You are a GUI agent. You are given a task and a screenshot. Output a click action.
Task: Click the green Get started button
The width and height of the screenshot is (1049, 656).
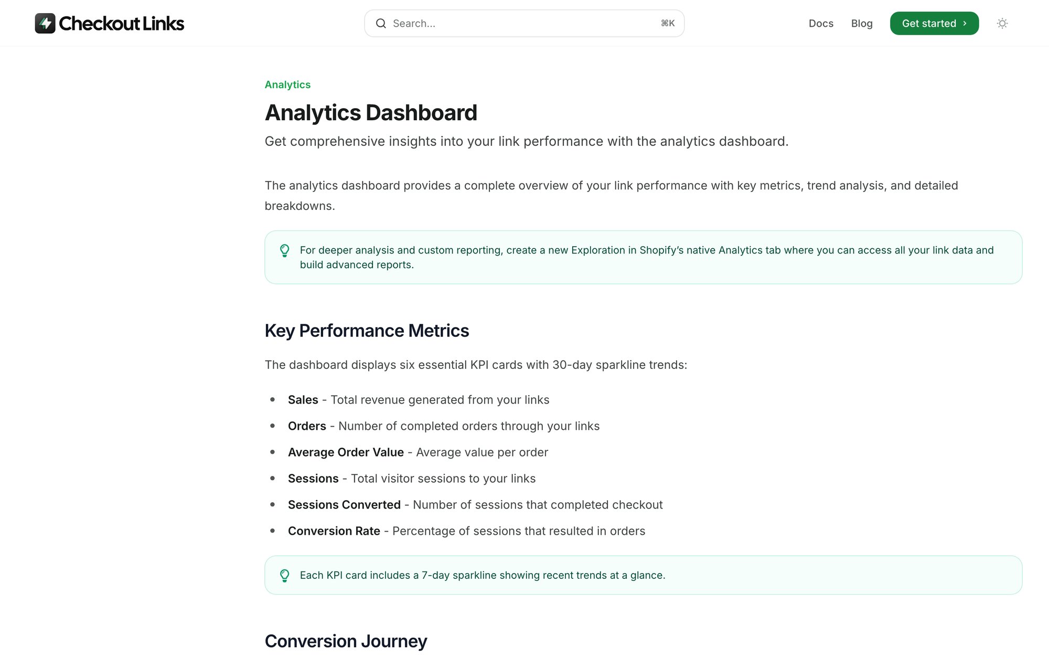934,24
